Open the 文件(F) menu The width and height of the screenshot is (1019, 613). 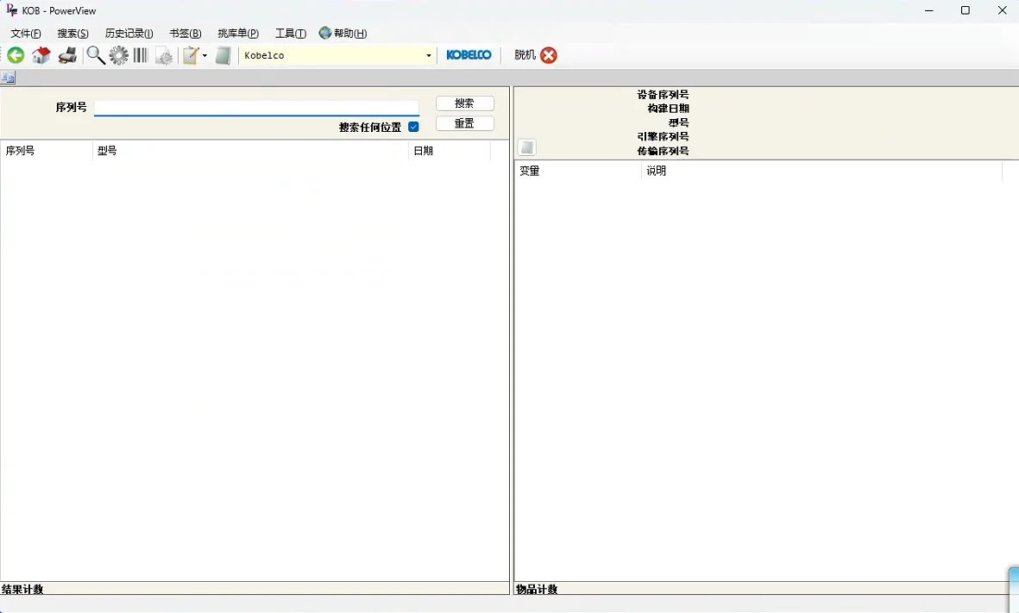point(26,33)
